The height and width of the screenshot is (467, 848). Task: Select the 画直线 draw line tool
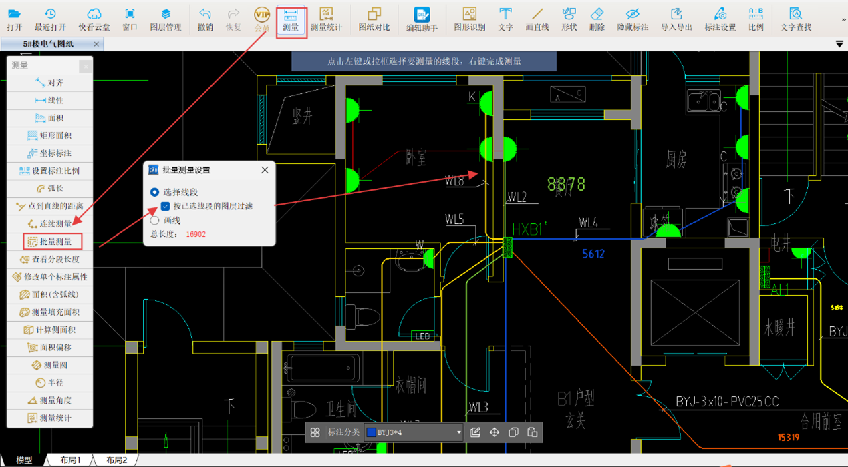537,19
